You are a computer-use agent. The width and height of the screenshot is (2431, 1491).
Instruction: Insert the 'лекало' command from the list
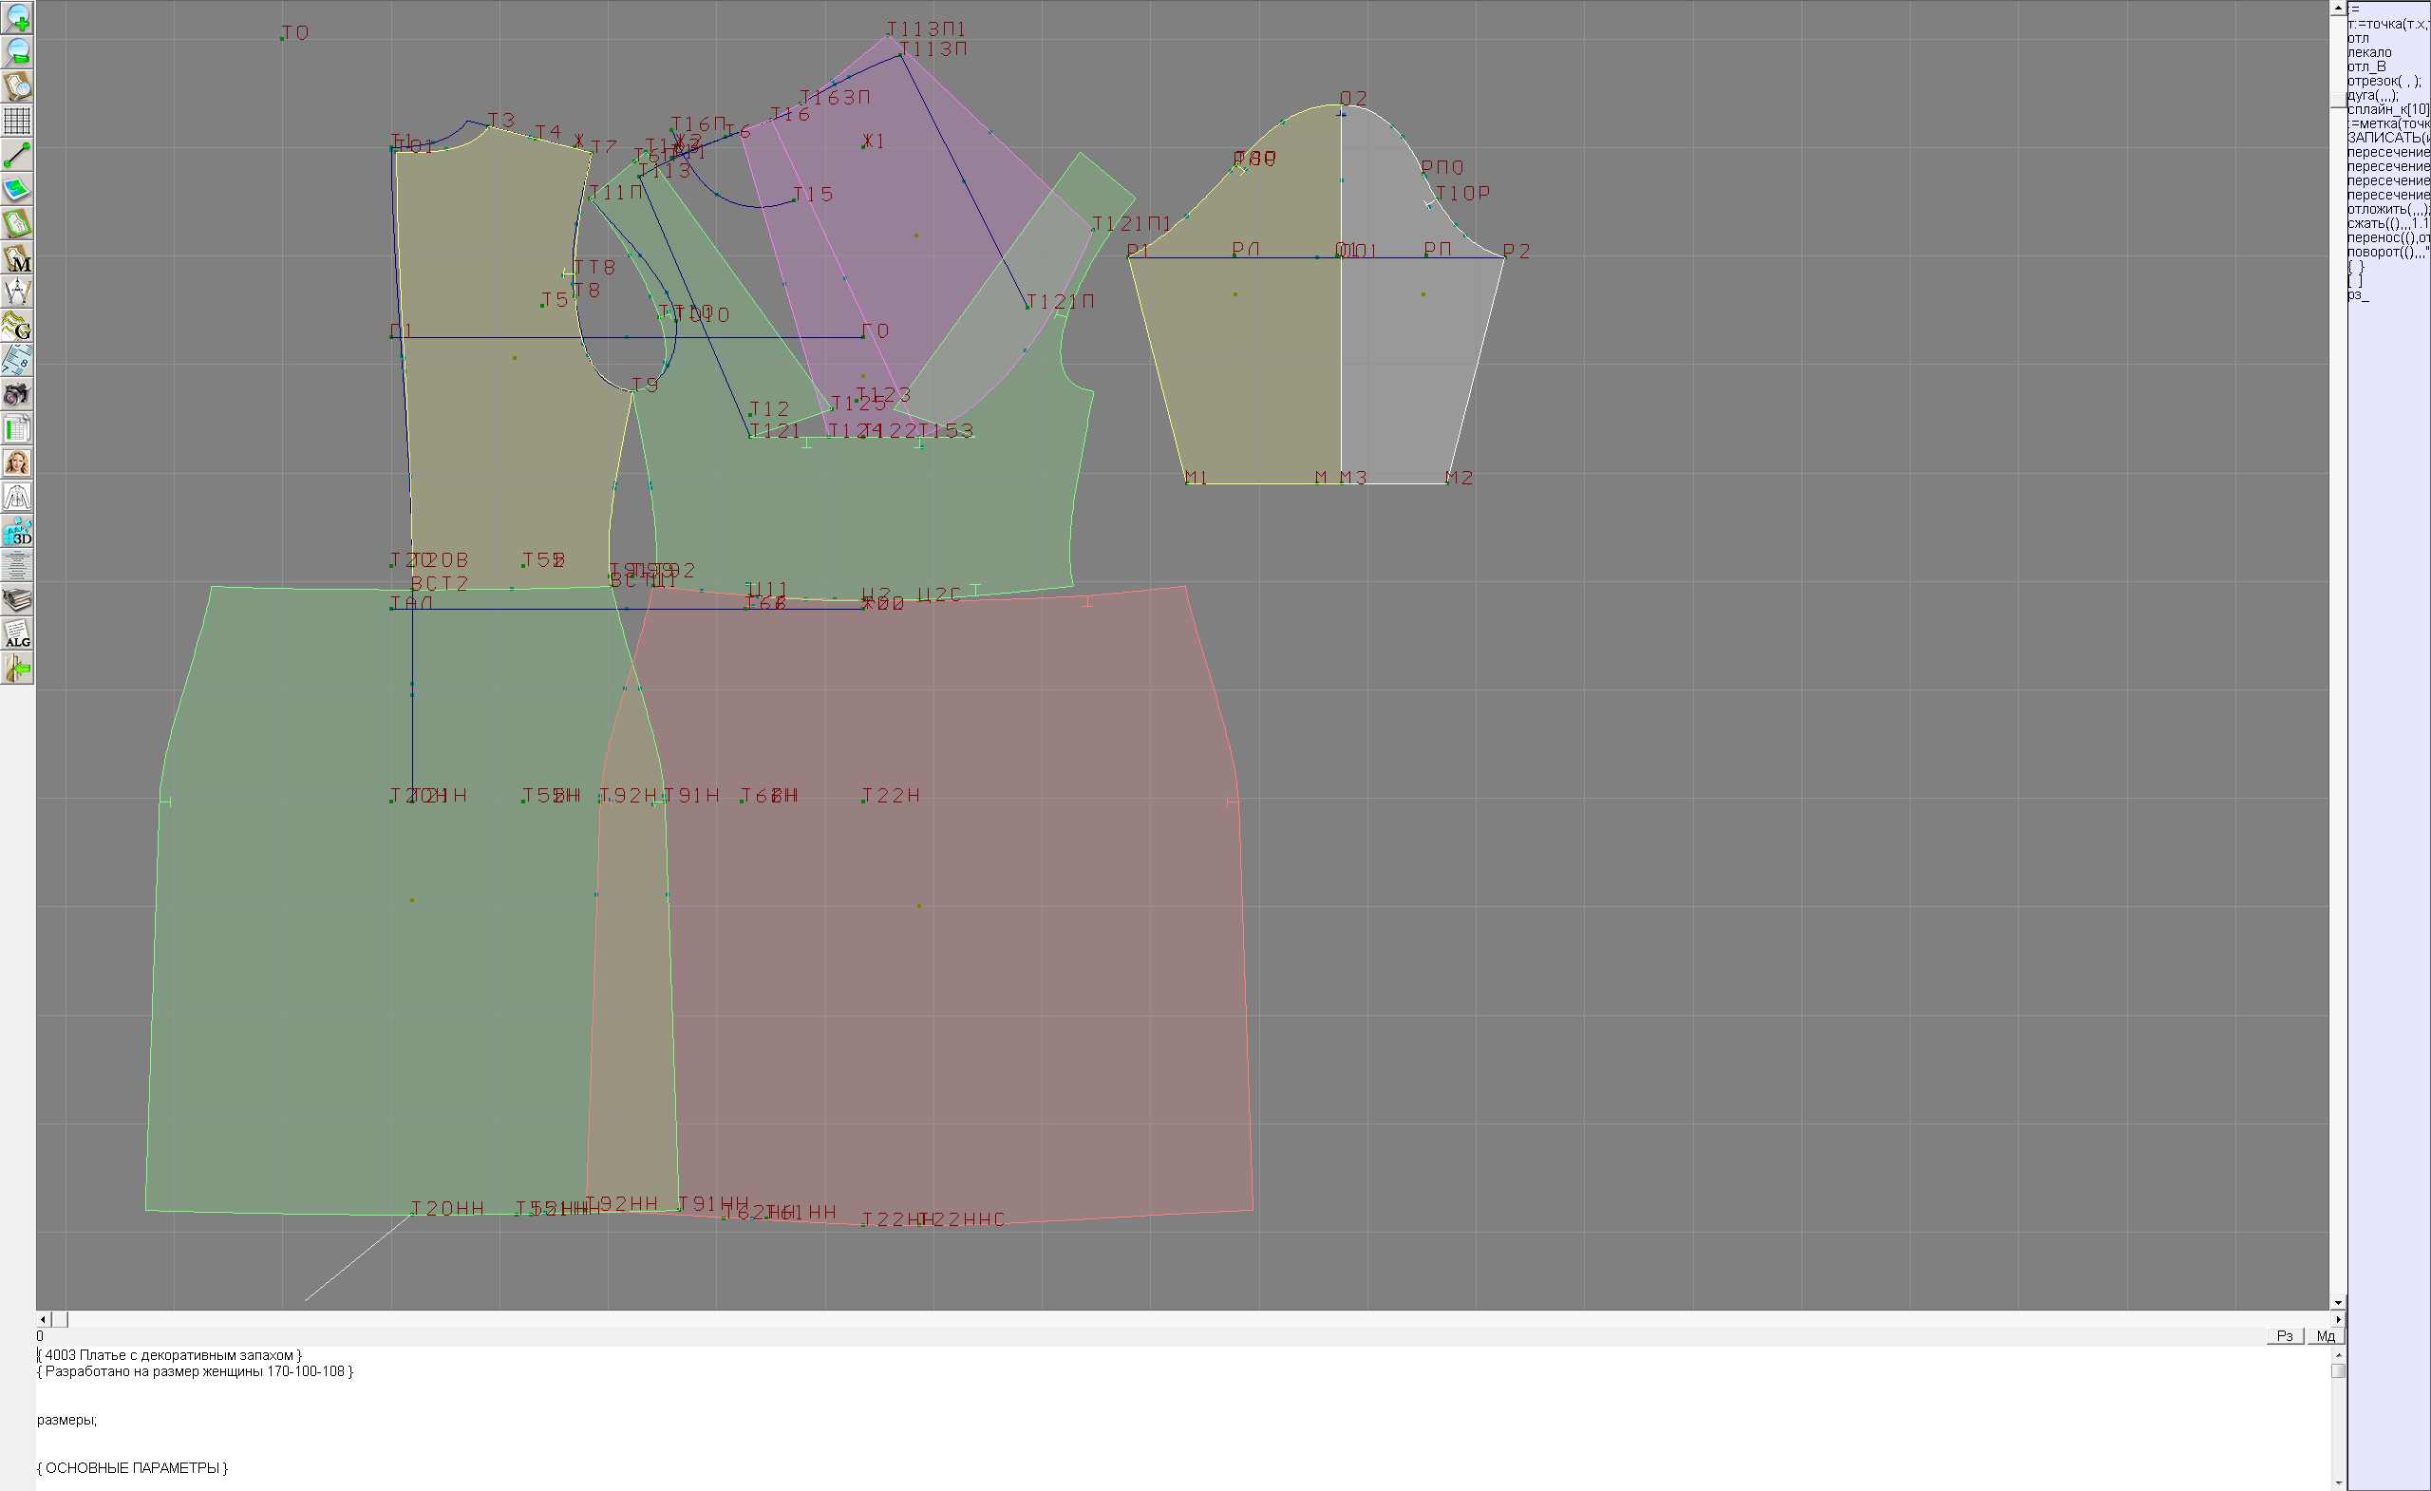2369,52
